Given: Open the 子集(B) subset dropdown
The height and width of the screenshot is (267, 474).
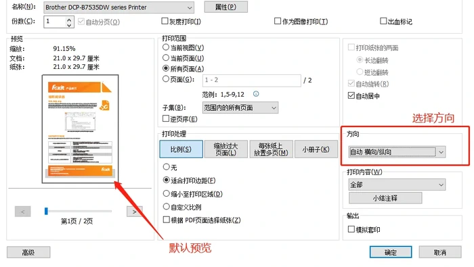Looking at the screenshot, I should pos(240,107).
